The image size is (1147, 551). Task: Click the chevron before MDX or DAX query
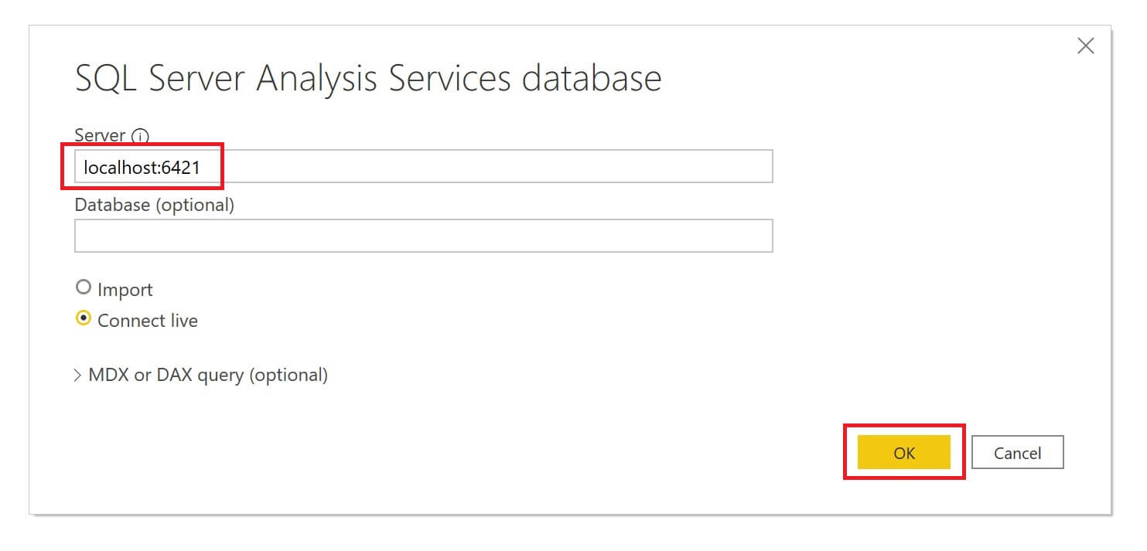tap(78, 375)
